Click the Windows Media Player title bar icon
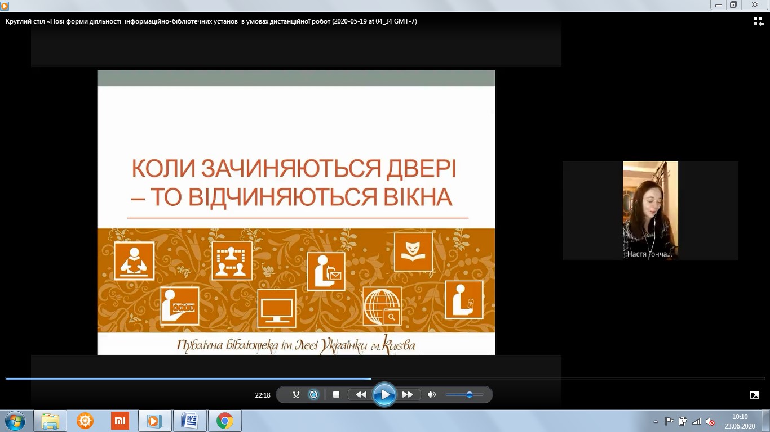Image resolution: width=770 pixels, height=432 pixels. [5, 5]
